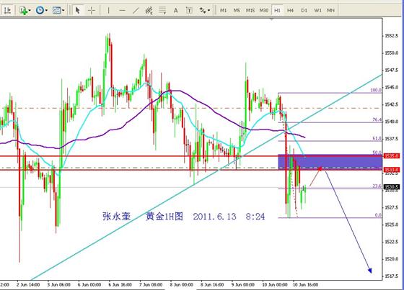Expand the periods clock dropdown
The height and width of the screenshot is (290, 404).
coord(42,10)
